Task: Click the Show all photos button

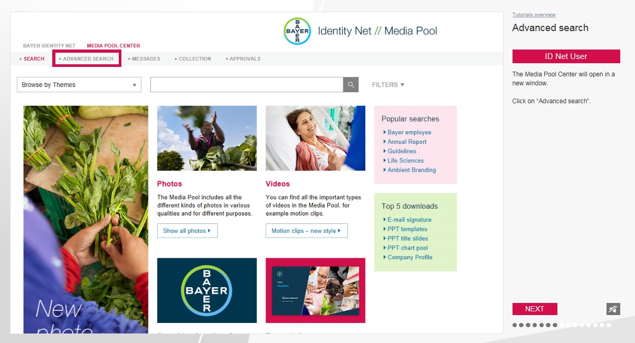Action: (187, 231)
